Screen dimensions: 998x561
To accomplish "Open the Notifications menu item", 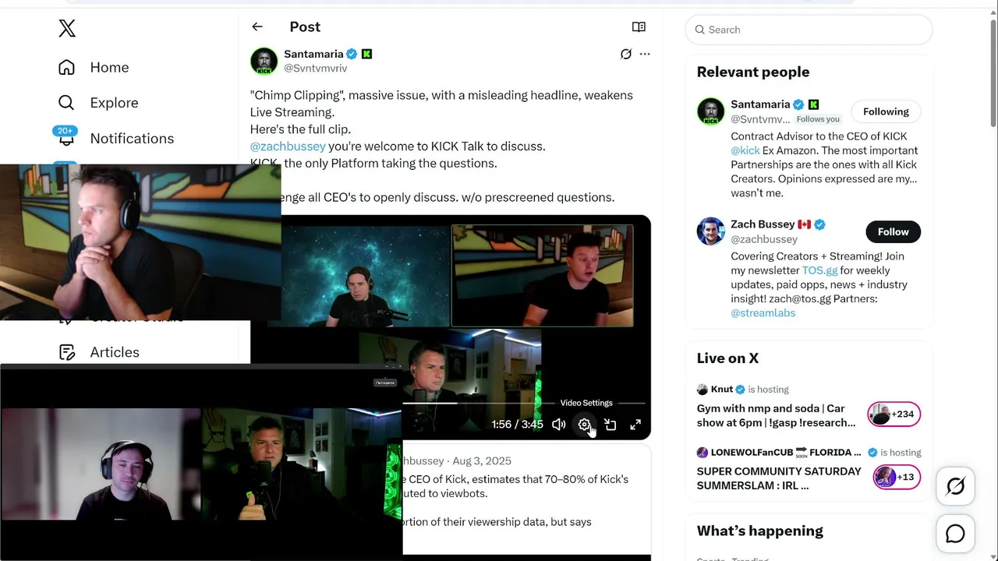I will 132,139.
